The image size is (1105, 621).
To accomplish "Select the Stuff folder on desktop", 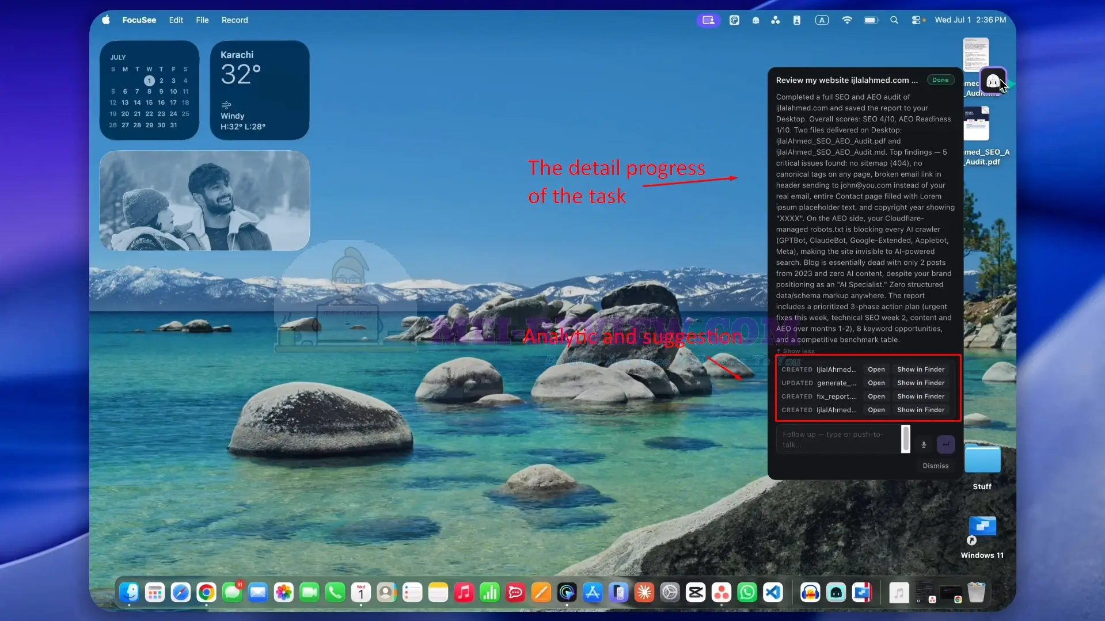I will (x=982, y=466).
